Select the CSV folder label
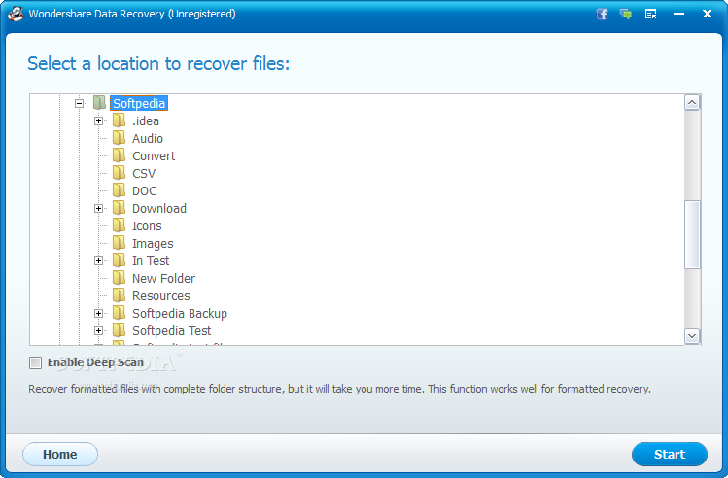The image size is (728, 478). (x=144, y=173)
